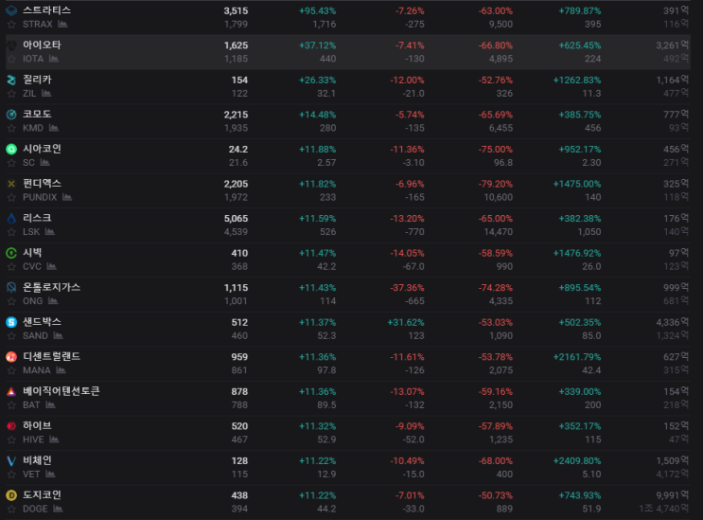Toggle the favorite star for IOTA
Viewport: 703px width, 520px height.
point(11,59)
